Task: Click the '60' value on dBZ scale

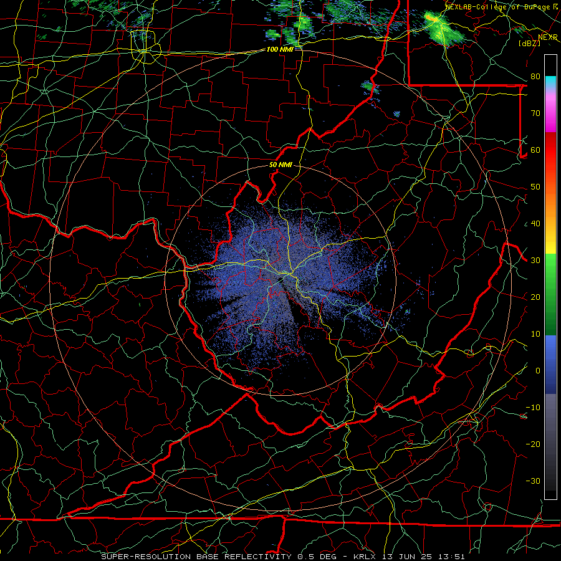Action: (535, 150)
